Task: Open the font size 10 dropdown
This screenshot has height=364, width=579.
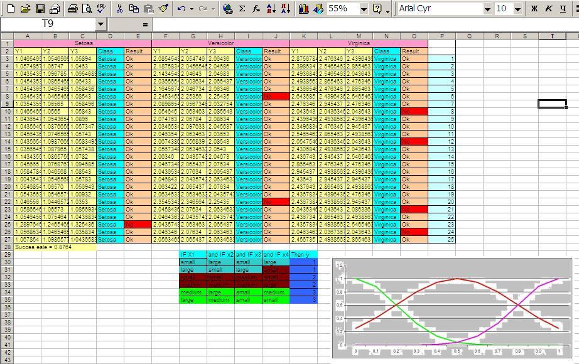Action: click(x=517, y=9)
